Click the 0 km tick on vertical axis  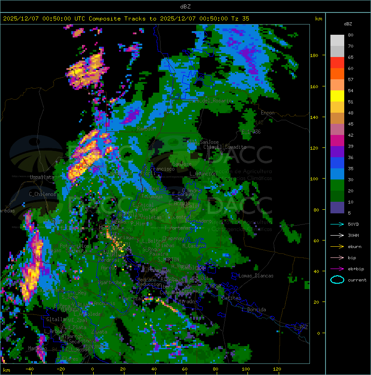[x=318, y=333]
